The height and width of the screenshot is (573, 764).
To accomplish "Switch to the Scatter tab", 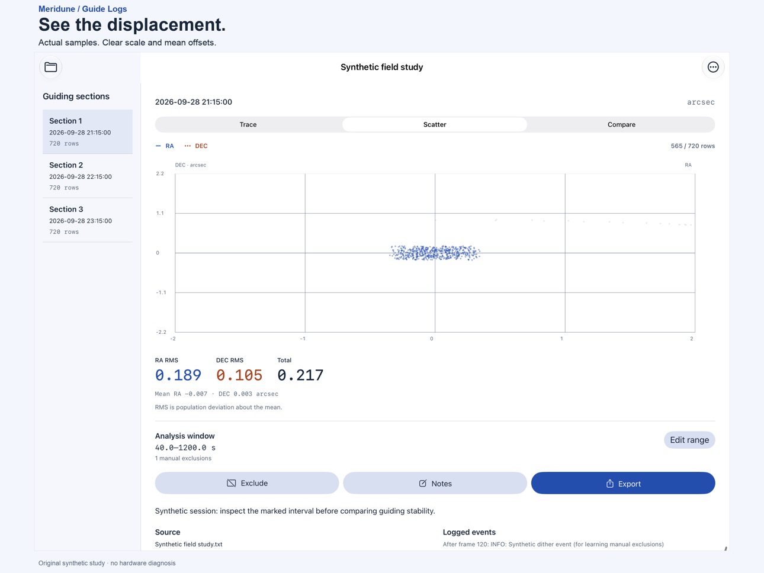I will click(x=435, y=124).
